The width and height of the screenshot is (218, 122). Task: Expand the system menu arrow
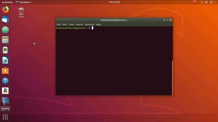(x=215, y=2)
